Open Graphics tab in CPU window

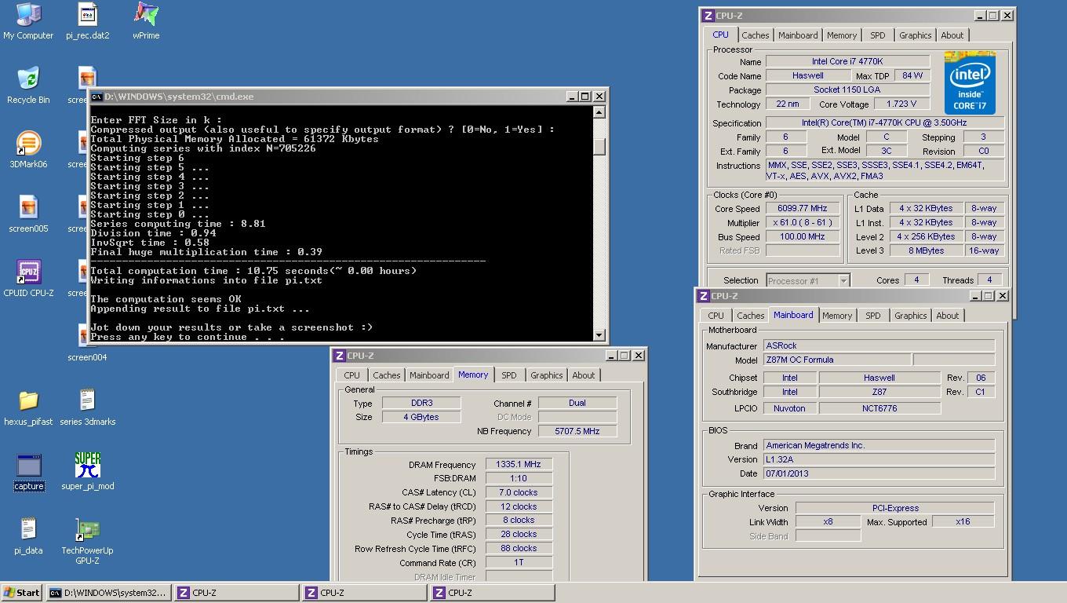915,35
